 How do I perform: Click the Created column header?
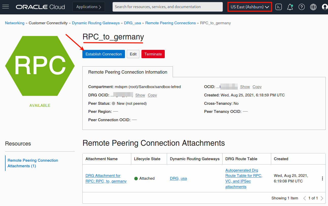[x=281, y=159]
